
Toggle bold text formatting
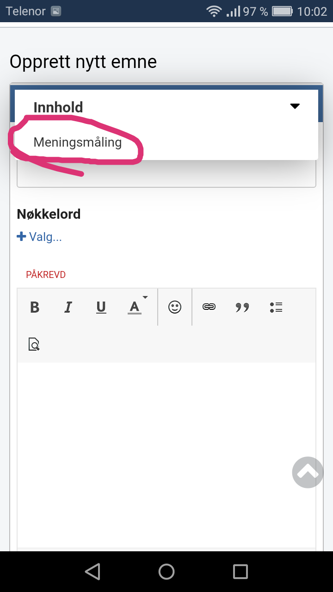35,307
